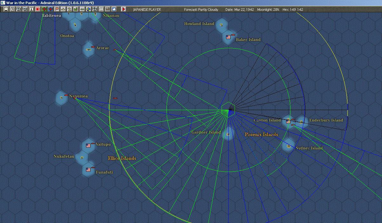The width and height of the screenshot is (382, 223).
Task: Click the 'Phoenix Islands' region label
Action: 261,134
